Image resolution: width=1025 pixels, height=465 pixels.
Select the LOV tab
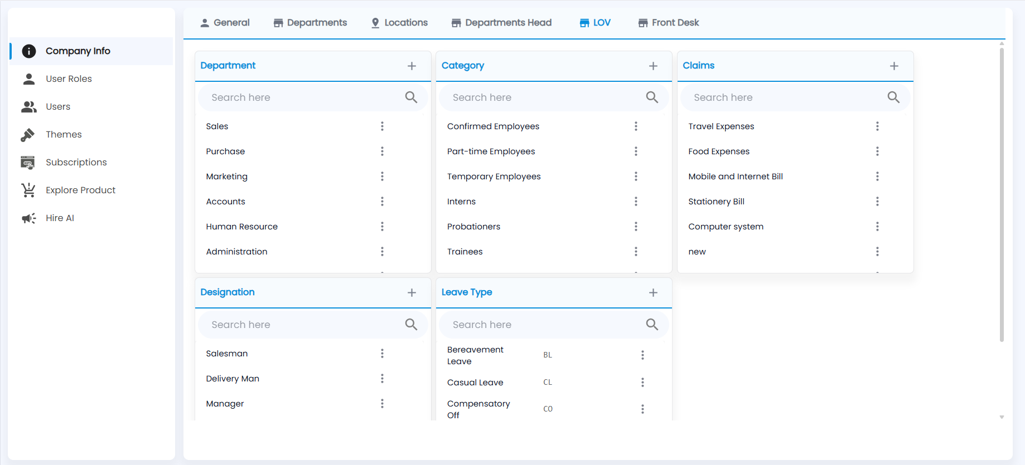click(x=595, y=23)
